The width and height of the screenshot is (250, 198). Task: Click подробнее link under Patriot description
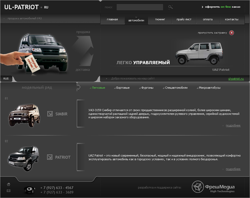pos(233,169)
